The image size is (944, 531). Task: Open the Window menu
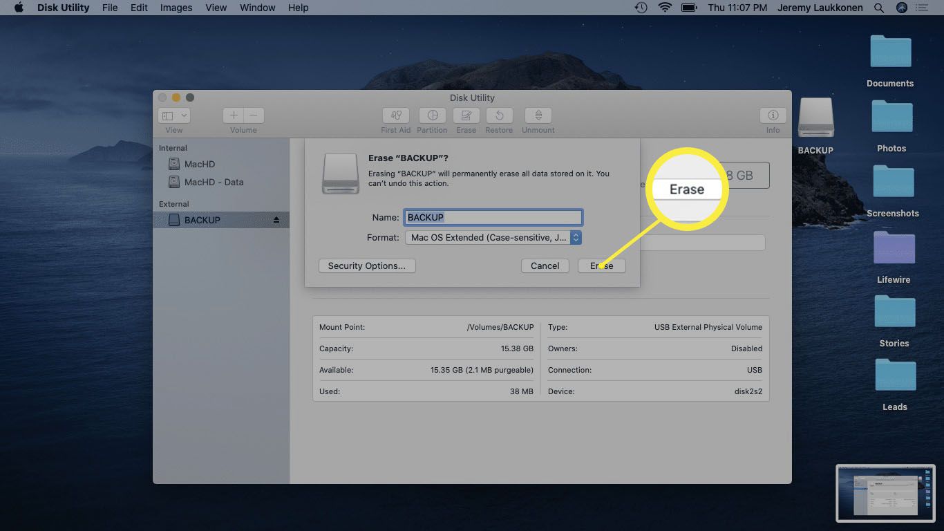click(x=258, y=8)
